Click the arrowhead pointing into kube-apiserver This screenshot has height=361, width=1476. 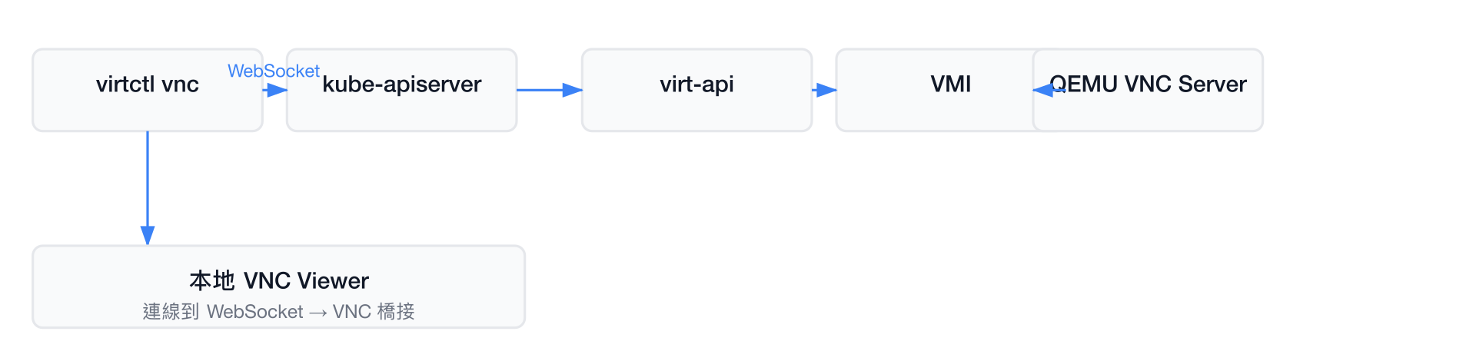278,91
